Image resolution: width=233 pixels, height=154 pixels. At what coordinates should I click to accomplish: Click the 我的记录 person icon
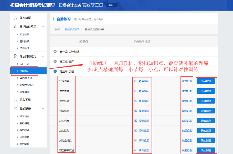pyautogui.click(x=16, y=109)
